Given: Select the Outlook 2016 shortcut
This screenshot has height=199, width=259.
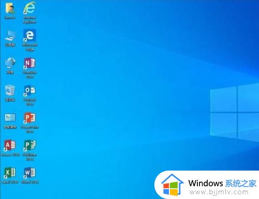Looking at the screenshot, I should coord(30,90).
